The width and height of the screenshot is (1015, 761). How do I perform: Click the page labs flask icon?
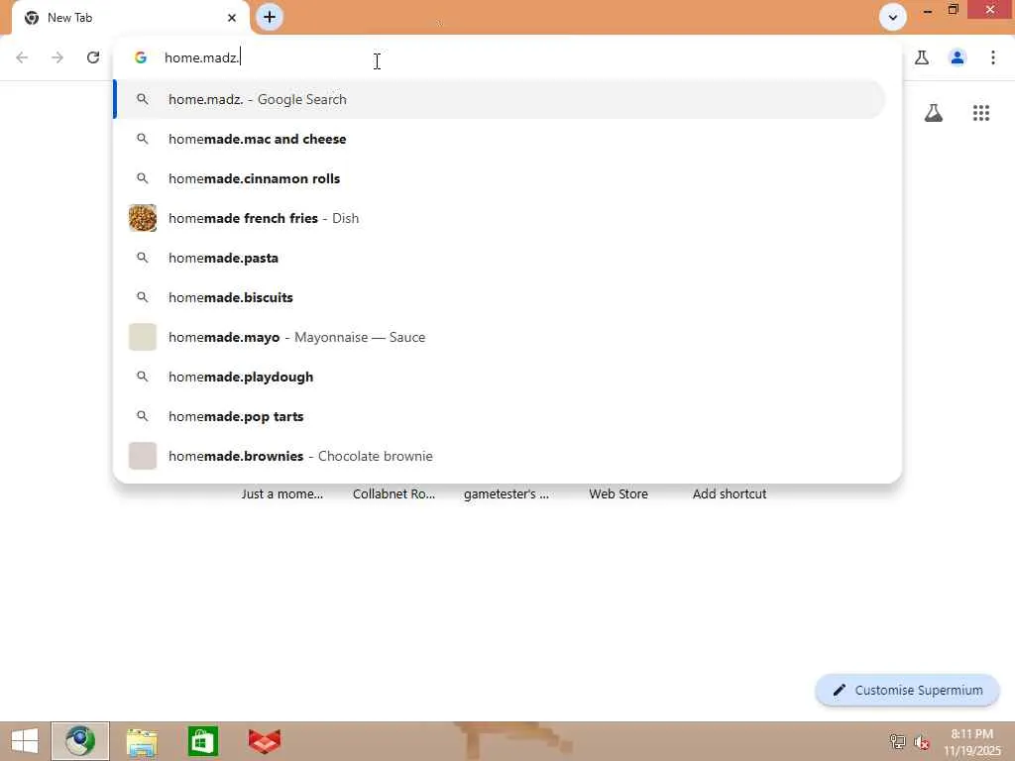[x=934, y=113]
